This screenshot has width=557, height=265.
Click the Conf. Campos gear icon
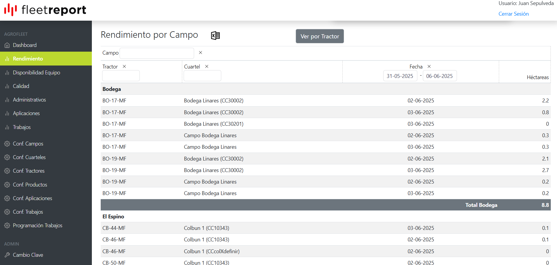pos(7,144)
